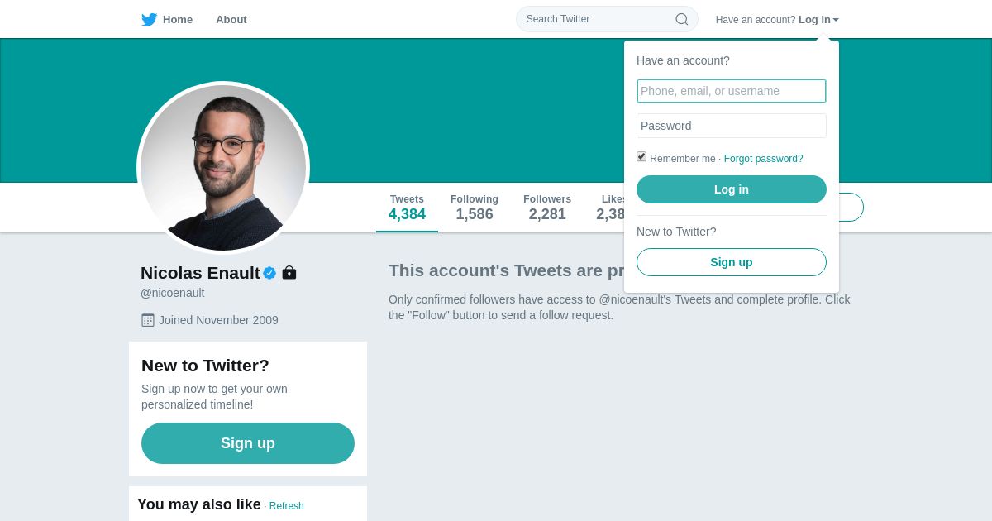Image resolution: width=992 pixels, height=521 pixels.
Task: Click the search magnifier icon
Action: coord(682,19)
